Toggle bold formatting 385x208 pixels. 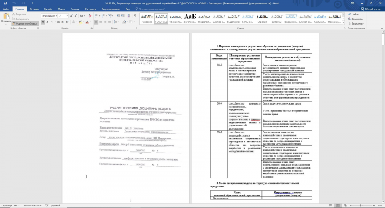tap(43, 22)
